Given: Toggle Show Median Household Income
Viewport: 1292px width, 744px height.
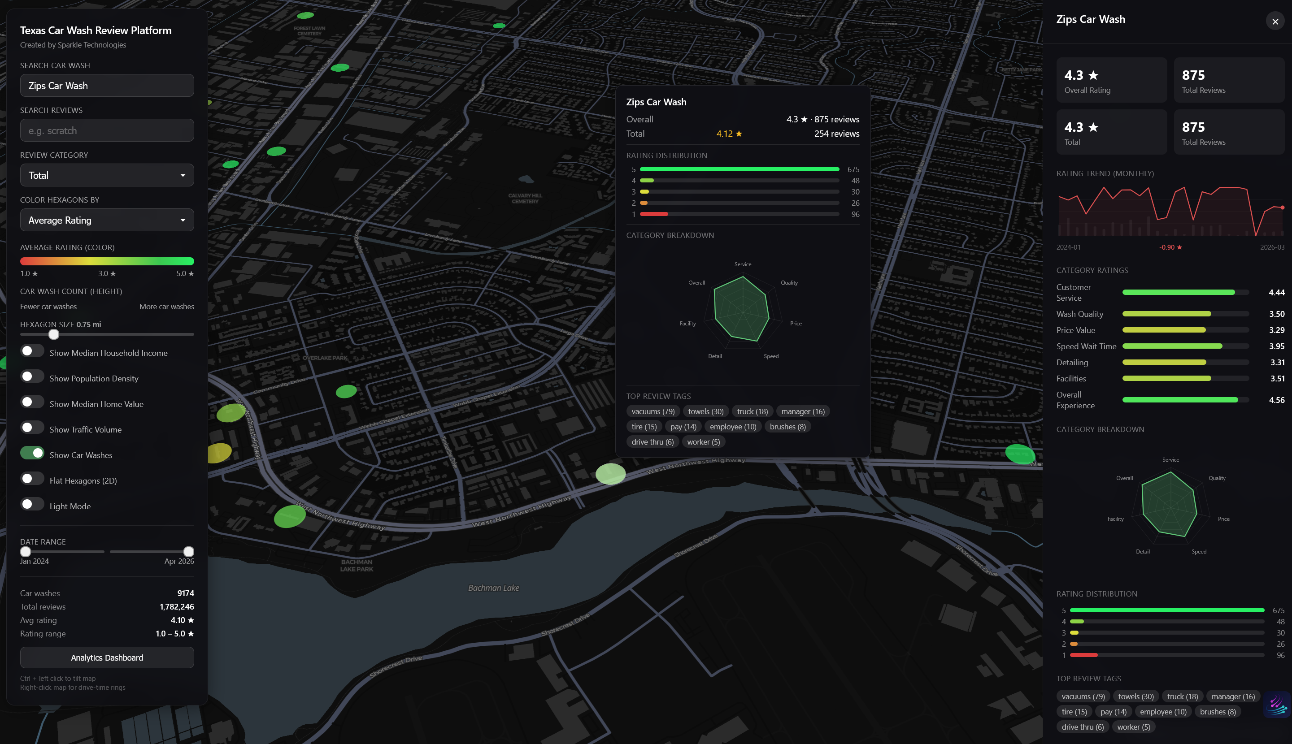Looking at the screenshot, I should (x=32, y=351).
